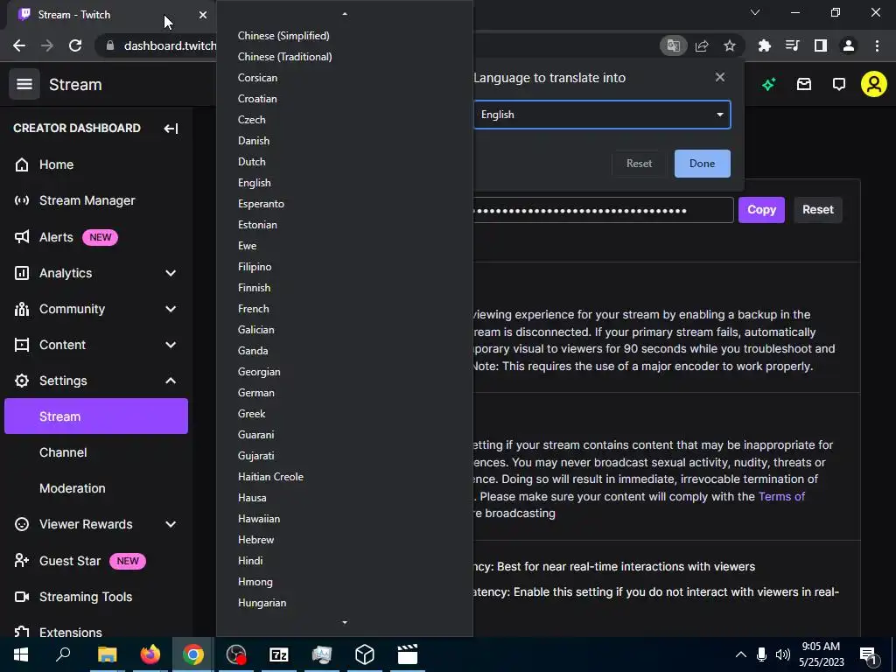Click the Content icon in sidebar
The height and width of the screenshot is (672, 896).
[22, 345]
